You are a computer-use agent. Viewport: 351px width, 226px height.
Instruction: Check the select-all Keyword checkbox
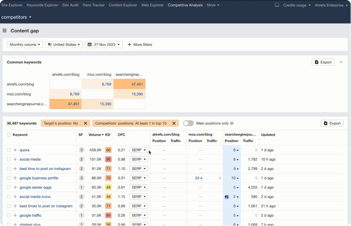click(x=9, y=135)
